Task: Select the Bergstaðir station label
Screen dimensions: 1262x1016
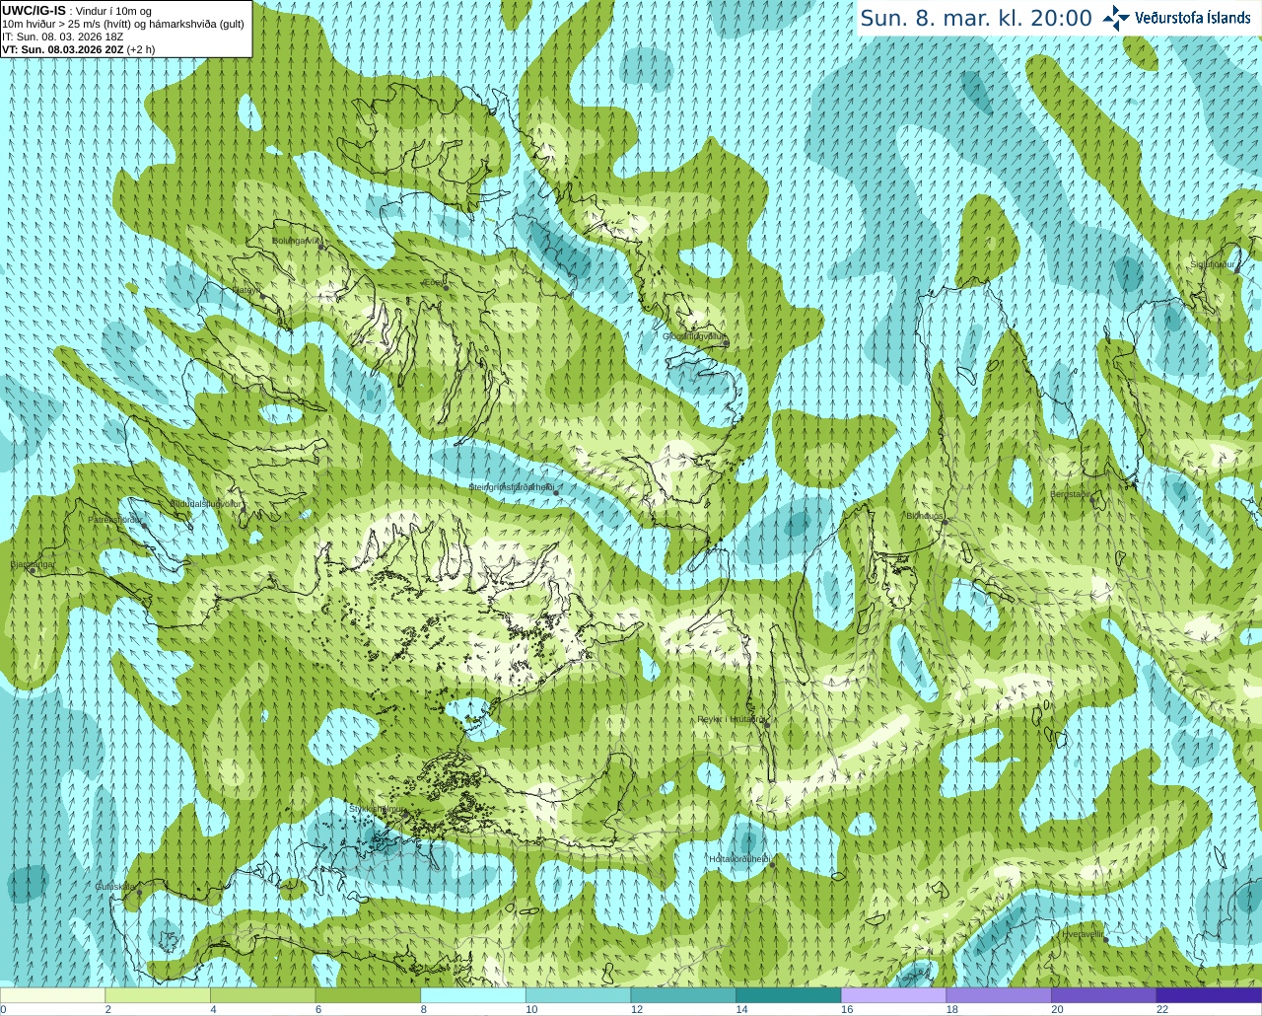Action: [x=1071, y=494]
